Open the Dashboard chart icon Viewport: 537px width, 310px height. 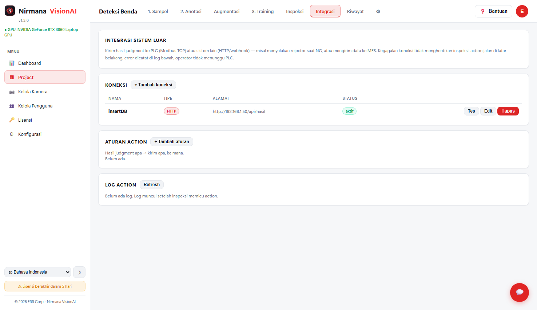[12, 63]
